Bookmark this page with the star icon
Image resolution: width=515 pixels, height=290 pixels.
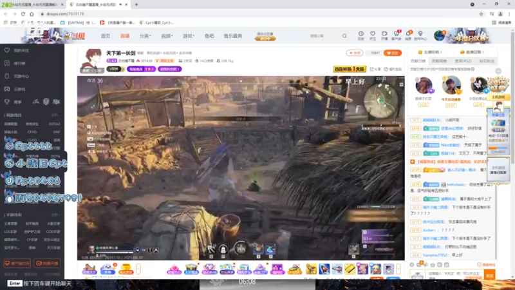pyautogui.click(x=481, y=14)
